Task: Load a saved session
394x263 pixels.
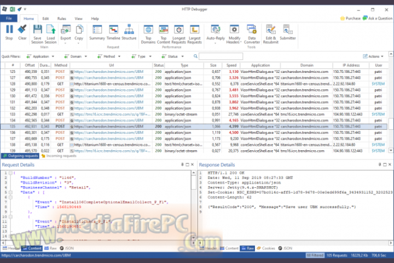Action: [x=50, y=34]
